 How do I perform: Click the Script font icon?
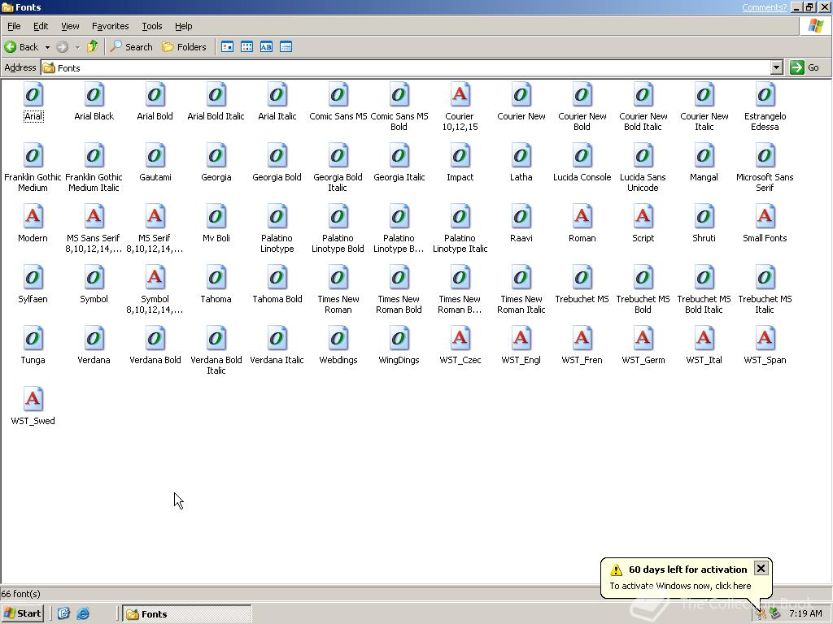point(643,217)
